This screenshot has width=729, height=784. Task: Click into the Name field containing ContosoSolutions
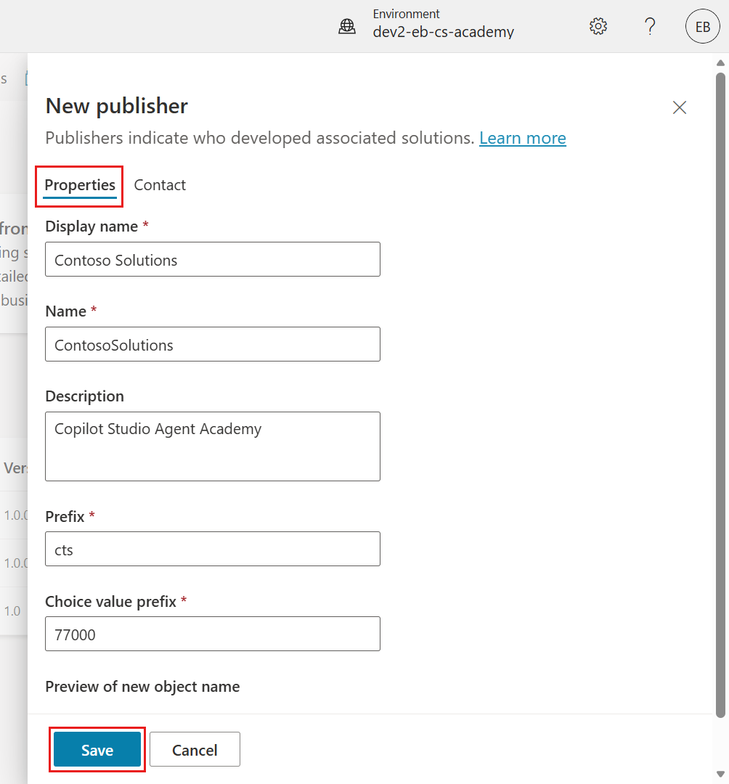click(x=213, y=345)
